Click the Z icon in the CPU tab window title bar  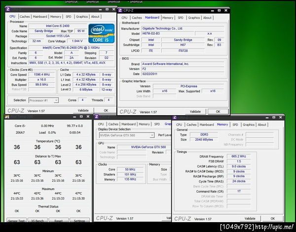click(x=8, y=9)
